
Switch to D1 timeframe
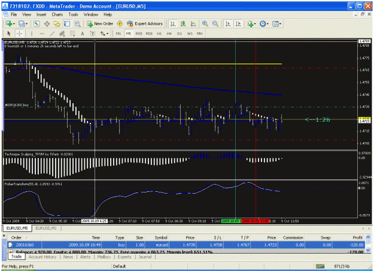coord(180,34)
